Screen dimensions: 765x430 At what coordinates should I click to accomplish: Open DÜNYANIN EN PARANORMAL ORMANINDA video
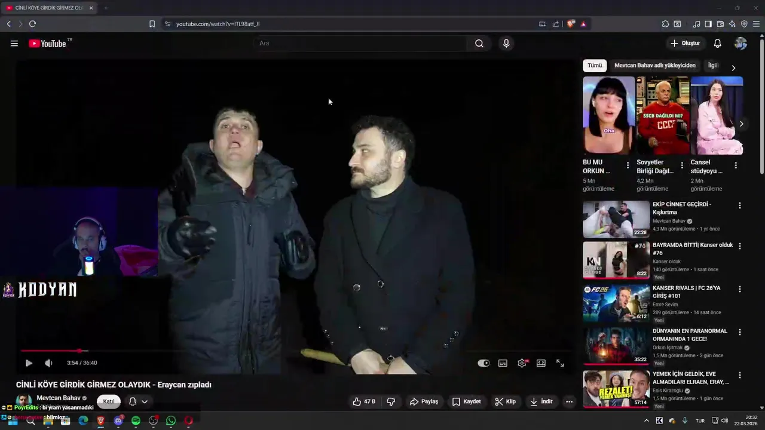616,346
